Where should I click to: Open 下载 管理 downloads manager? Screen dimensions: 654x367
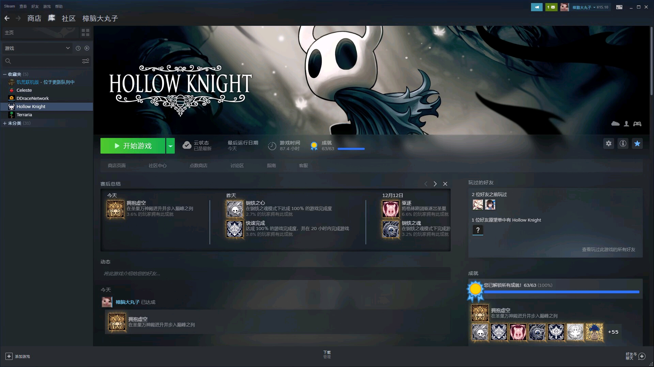[x=327, y=354]
